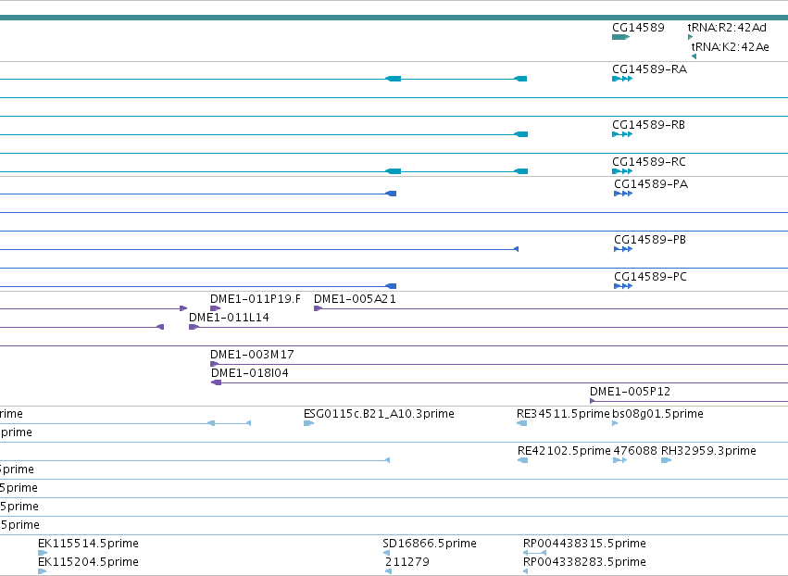Select the dark blue exon left of CG14589-PA

(x=391, y=194)
